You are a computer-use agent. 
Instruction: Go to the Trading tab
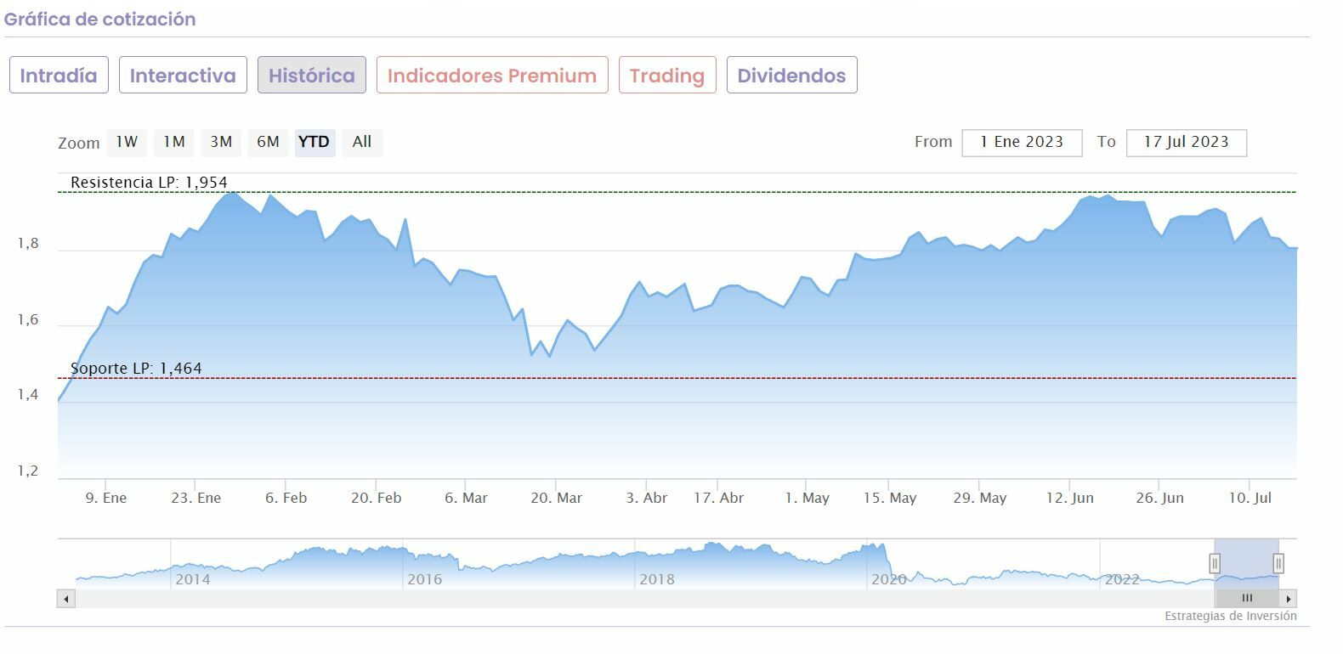pyautogui.click(x=667, y=76)
